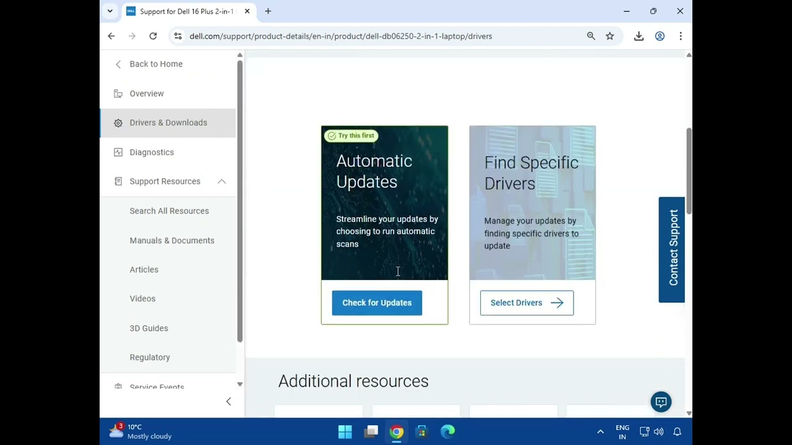
Task: Open 3D Guides in sidebar
Action: 148,328
